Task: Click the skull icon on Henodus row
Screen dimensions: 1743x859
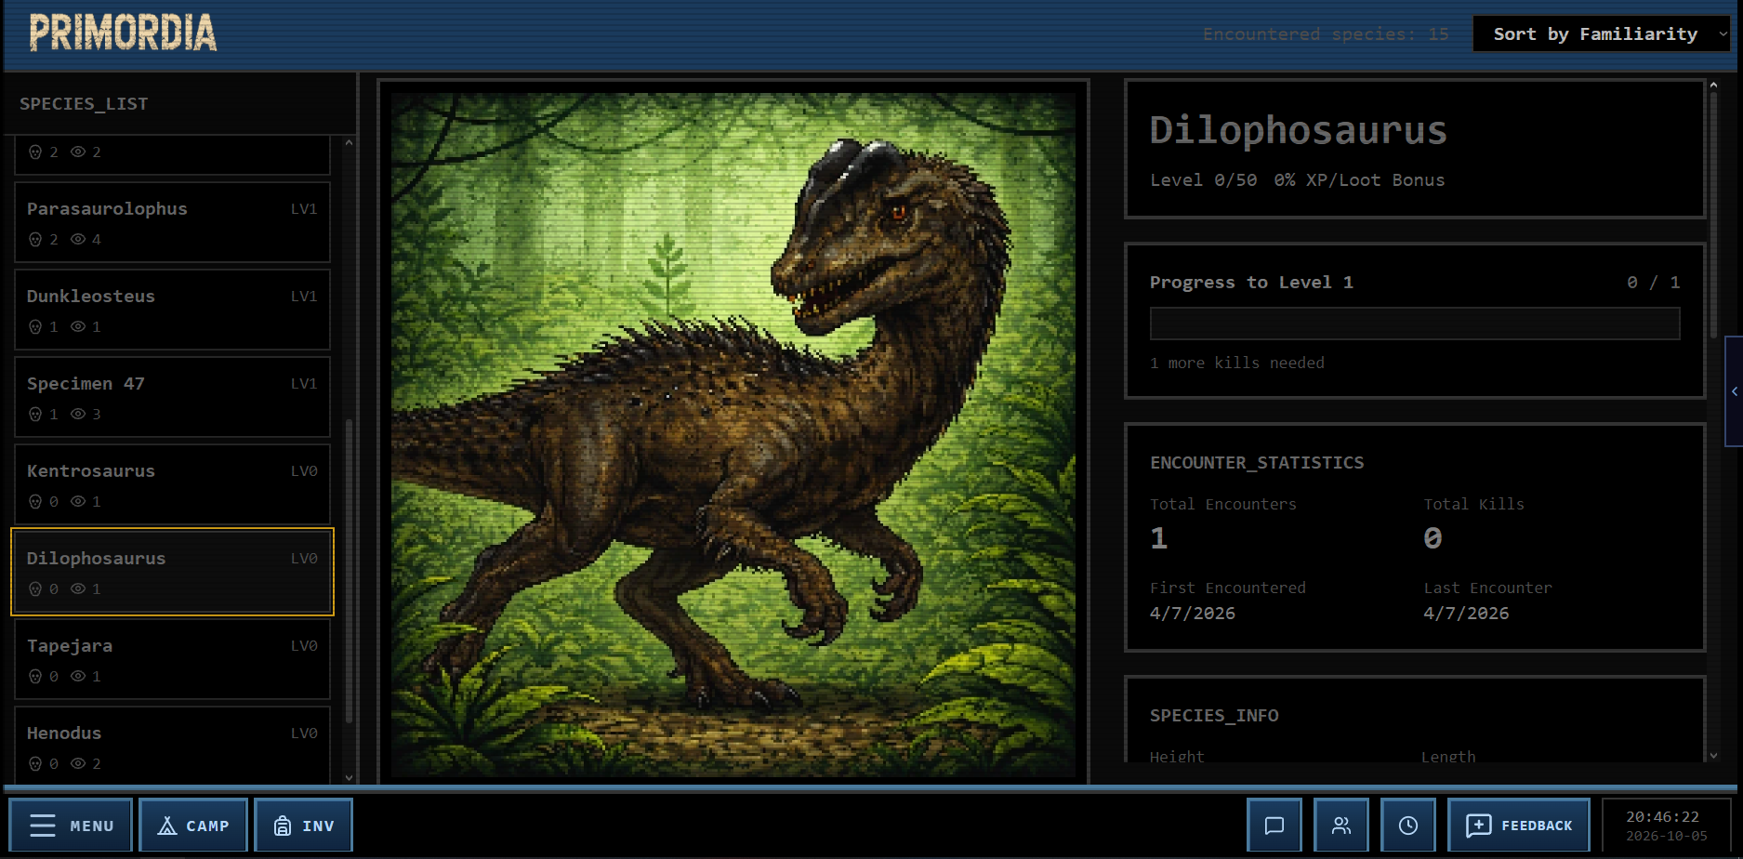Action: pyautogui.click(x=35, y=764)
